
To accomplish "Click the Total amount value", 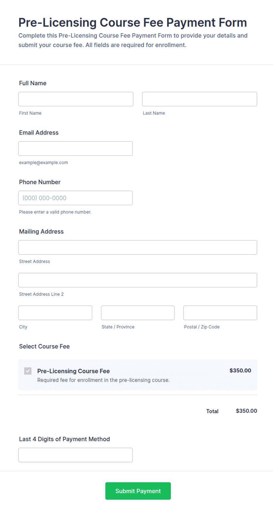I will [x=247, y=411].
